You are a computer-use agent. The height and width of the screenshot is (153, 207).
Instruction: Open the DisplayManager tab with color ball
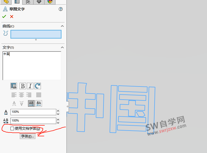(x=50, y=2)
